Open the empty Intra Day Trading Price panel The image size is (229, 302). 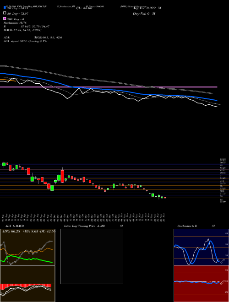[92, 256]
